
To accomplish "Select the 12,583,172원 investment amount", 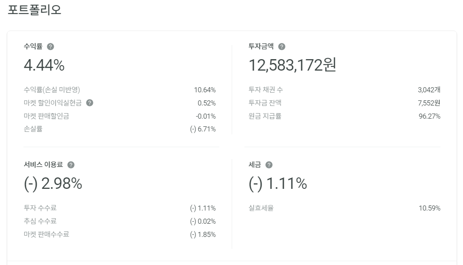I will (x=292, y=65).
